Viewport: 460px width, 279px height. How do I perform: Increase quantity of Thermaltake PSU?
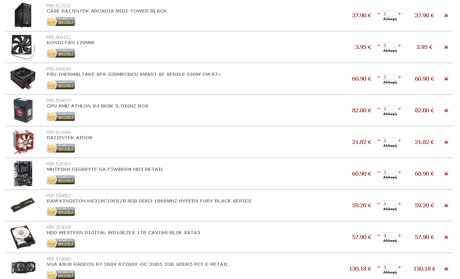point(399,77)
